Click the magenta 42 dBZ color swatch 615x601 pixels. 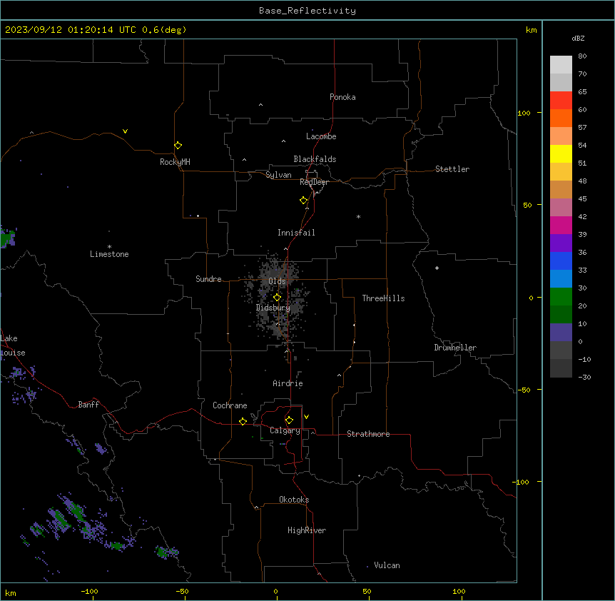pyautogui.click(x=561, y=225)
